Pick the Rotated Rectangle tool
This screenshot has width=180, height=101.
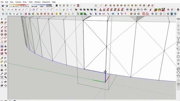coord(5,31)
